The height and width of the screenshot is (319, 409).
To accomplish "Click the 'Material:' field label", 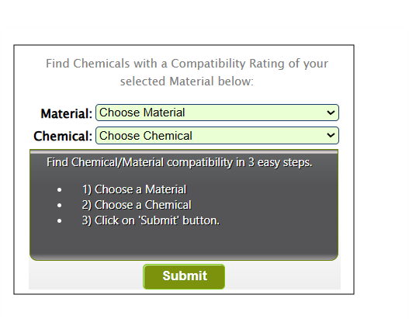I will click(x=67, y=114).
